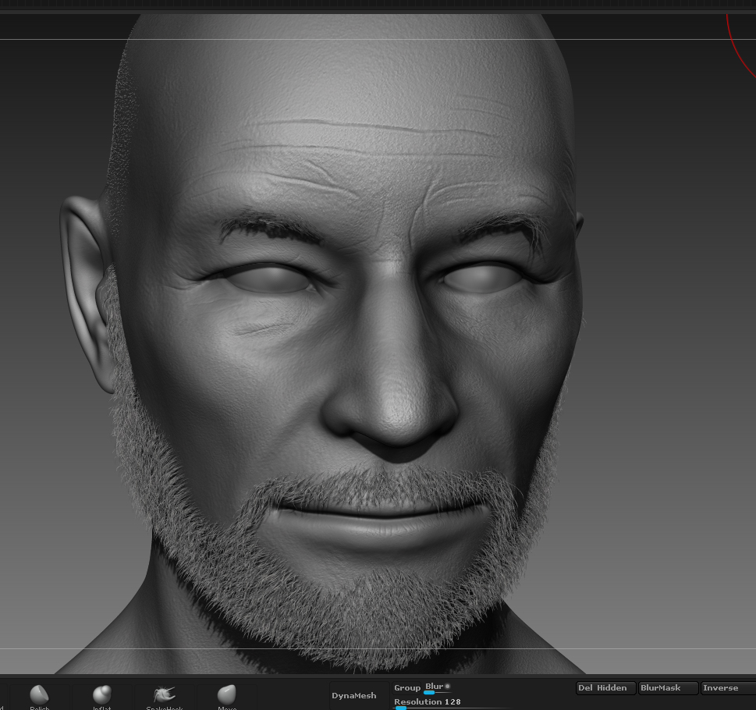Click the Inverse mask button
Viewport: 756px width, 710px height.
click(x=728, y=688)
